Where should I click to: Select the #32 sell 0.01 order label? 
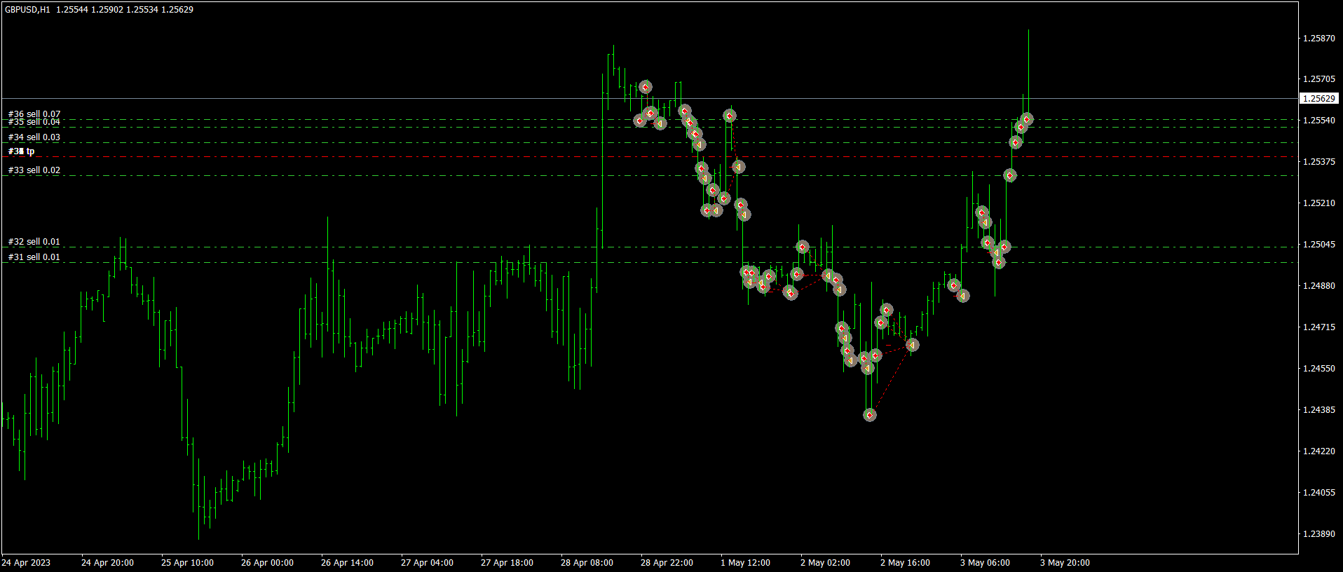tap(34, 242)
